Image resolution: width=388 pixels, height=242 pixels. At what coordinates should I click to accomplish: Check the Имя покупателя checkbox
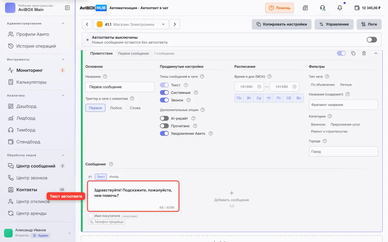click(91, 216)
